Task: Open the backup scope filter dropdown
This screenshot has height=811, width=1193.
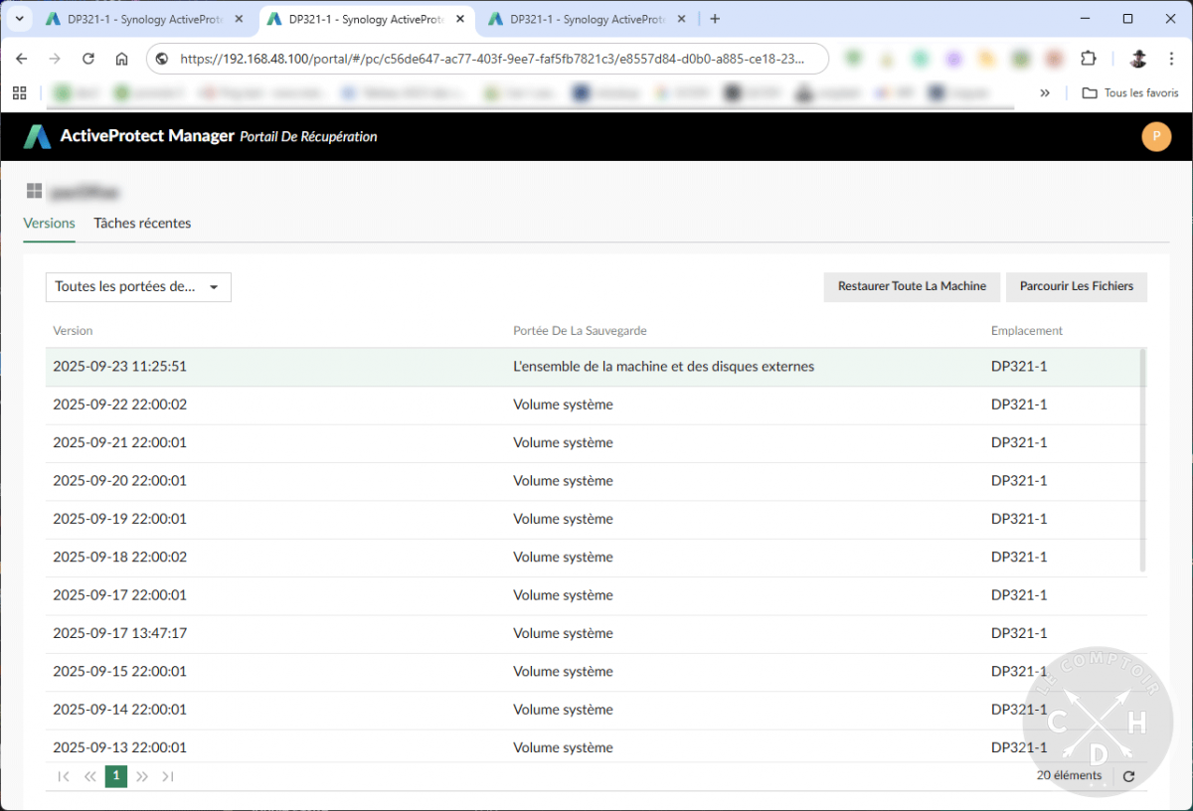Action: (x=138, y=286)
